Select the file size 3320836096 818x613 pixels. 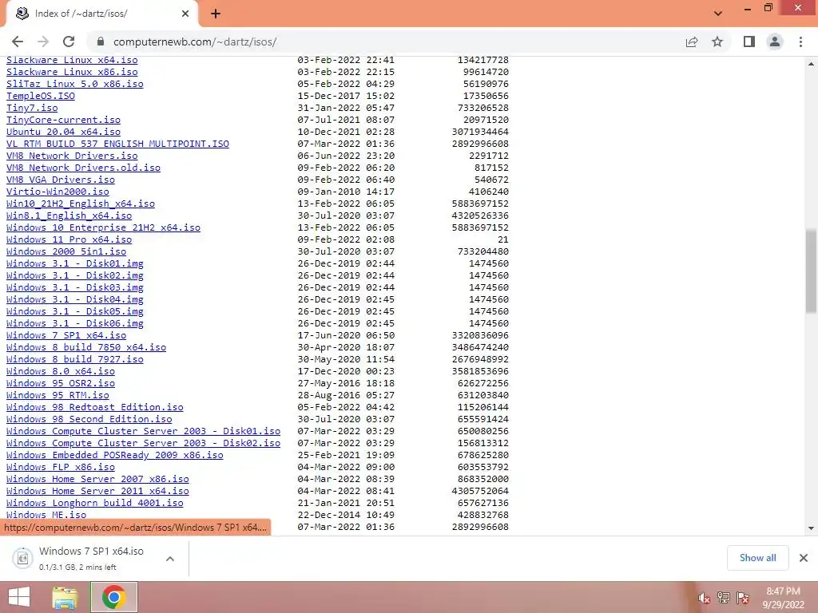(x=480, y=336)
